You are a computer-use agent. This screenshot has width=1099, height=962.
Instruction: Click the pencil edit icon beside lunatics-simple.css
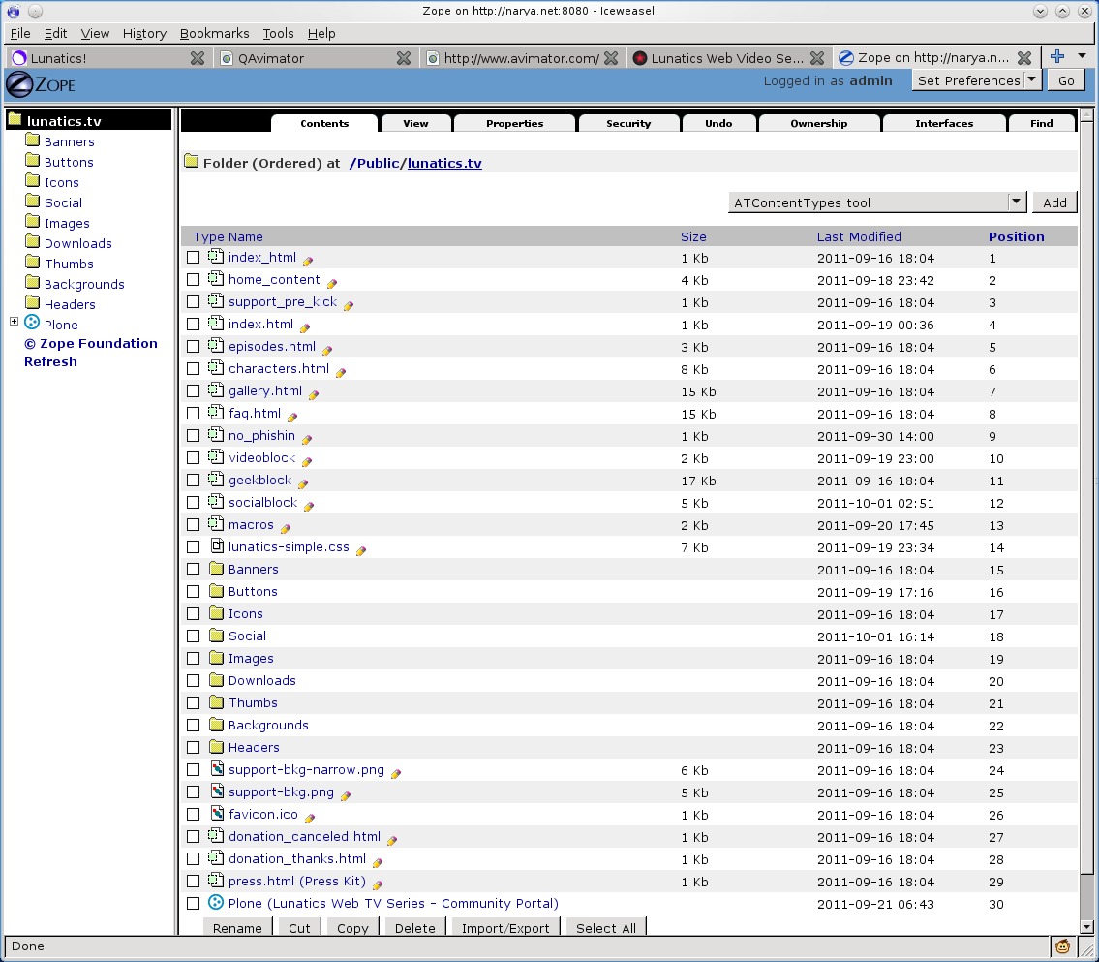click(361, 551)
